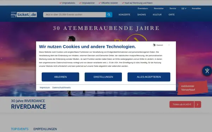This screenshot has height=132, width=212.
Task: Open the KULTUR menu
Action: (157, 14)
